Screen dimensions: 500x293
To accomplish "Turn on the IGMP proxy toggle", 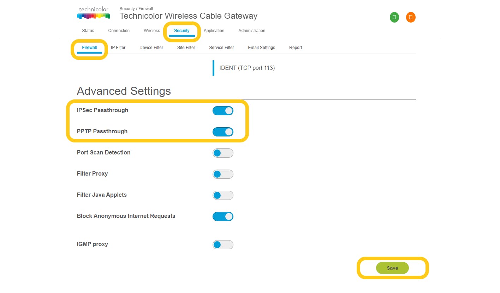I will [x=223, y=245].
